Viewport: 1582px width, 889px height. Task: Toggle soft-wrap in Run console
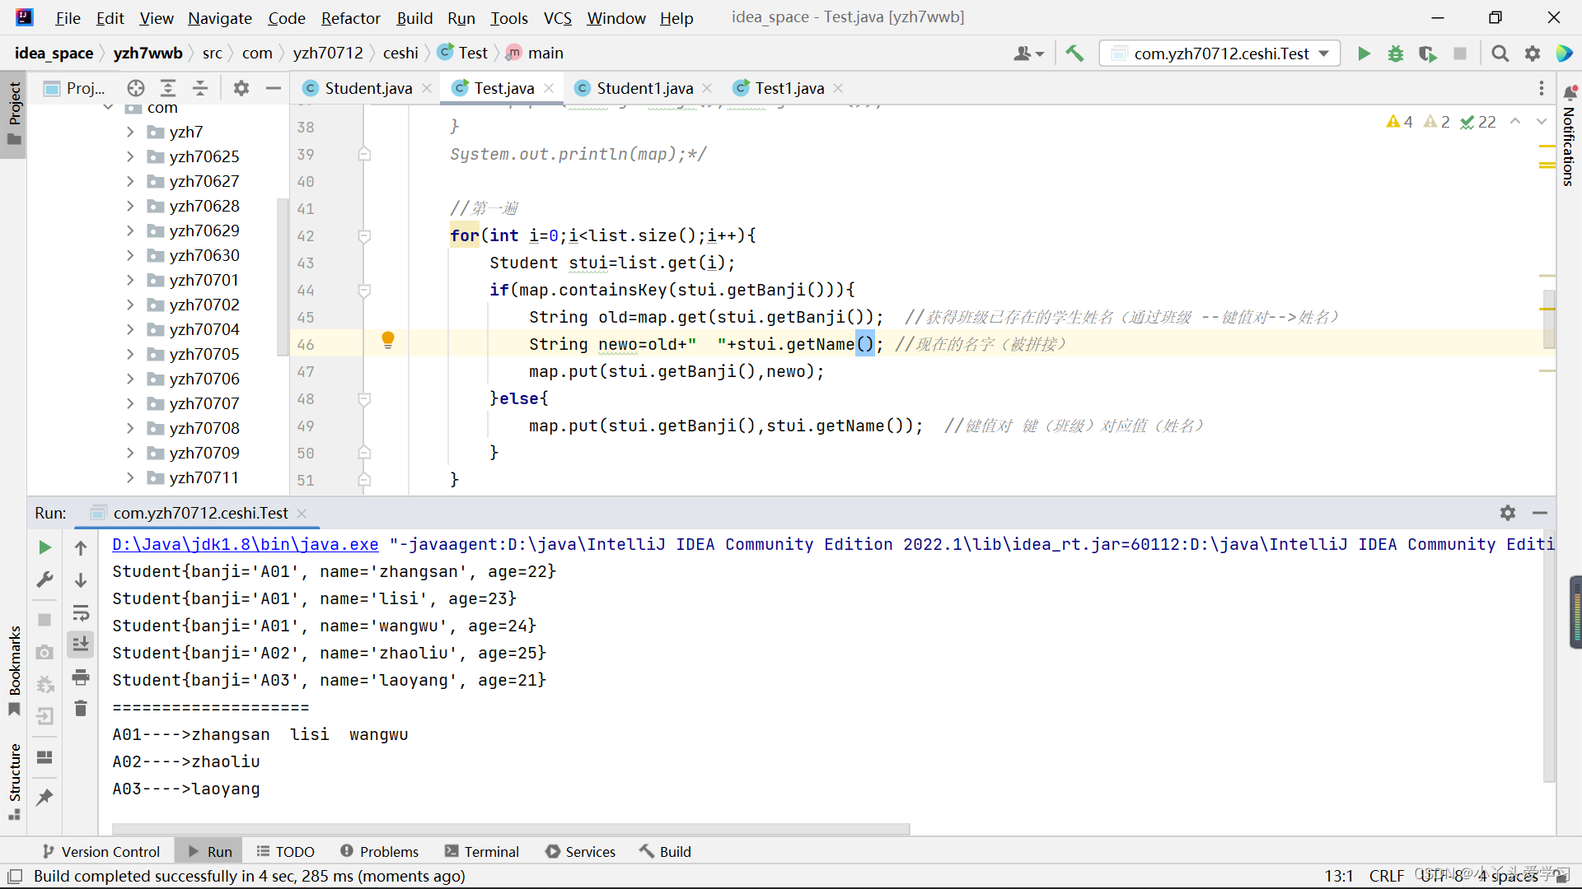[81, 613]
